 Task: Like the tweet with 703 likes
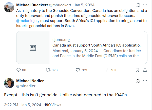tap(78, 70)
